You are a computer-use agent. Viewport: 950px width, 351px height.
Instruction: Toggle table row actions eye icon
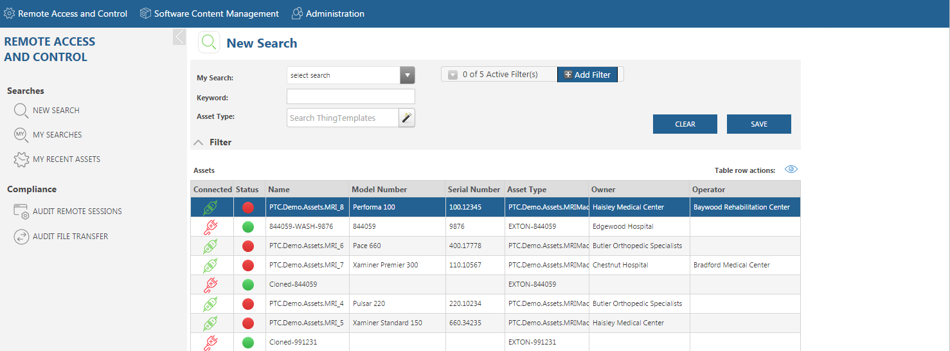pos(791,170)
